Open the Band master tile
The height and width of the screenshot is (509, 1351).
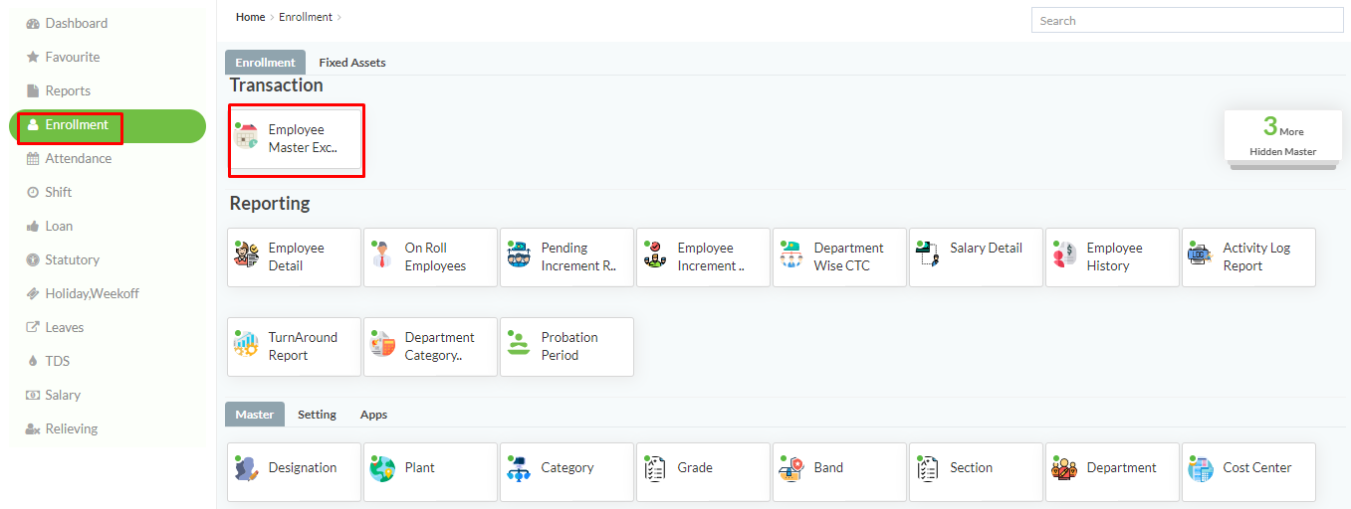click(840, 472)
